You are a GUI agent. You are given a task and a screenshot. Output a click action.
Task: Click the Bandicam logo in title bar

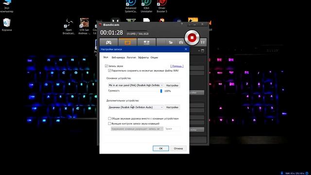[100, 25]
